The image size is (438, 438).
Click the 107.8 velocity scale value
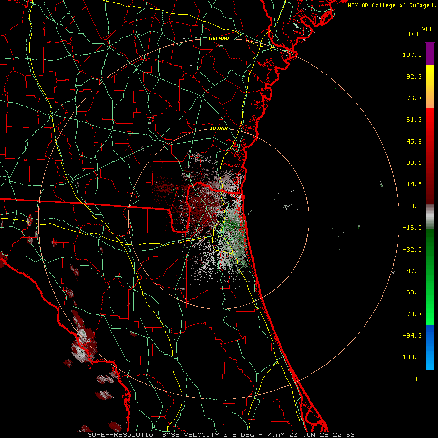412,55
